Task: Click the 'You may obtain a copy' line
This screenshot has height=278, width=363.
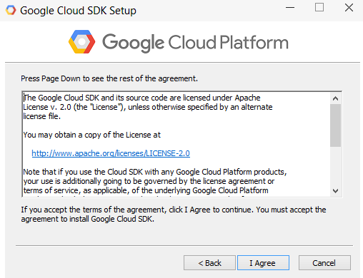Action: pyautogui.click(x=92, y=135)
